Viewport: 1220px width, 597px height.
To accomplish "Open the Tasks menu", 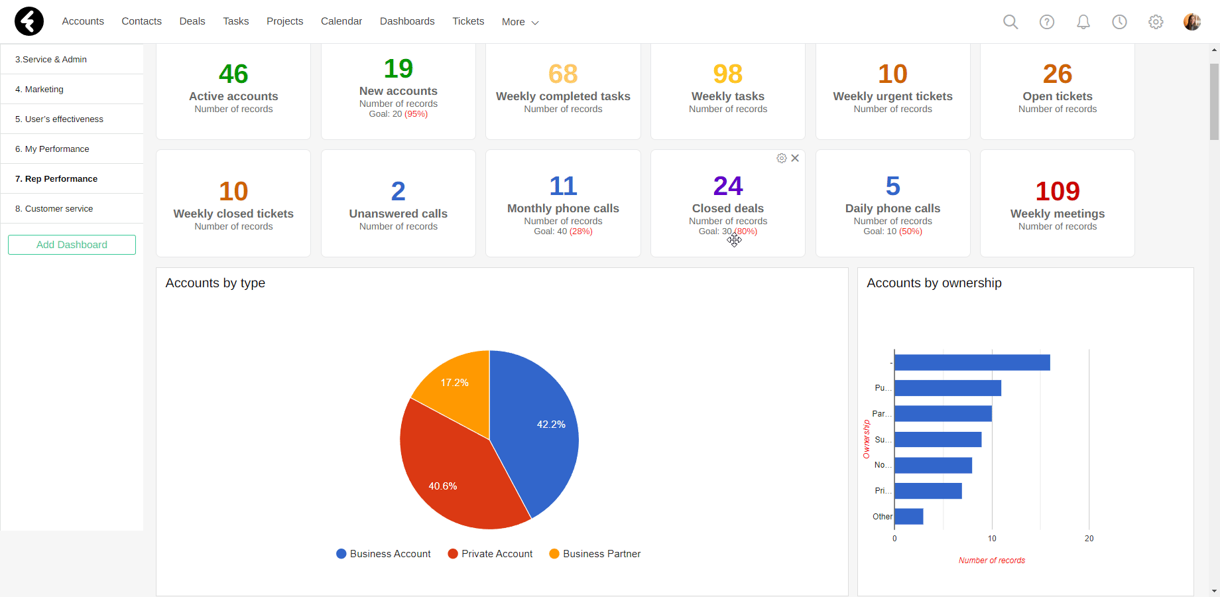I will 236,21.
